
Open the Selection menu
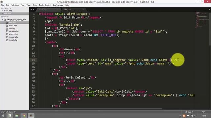15,5
